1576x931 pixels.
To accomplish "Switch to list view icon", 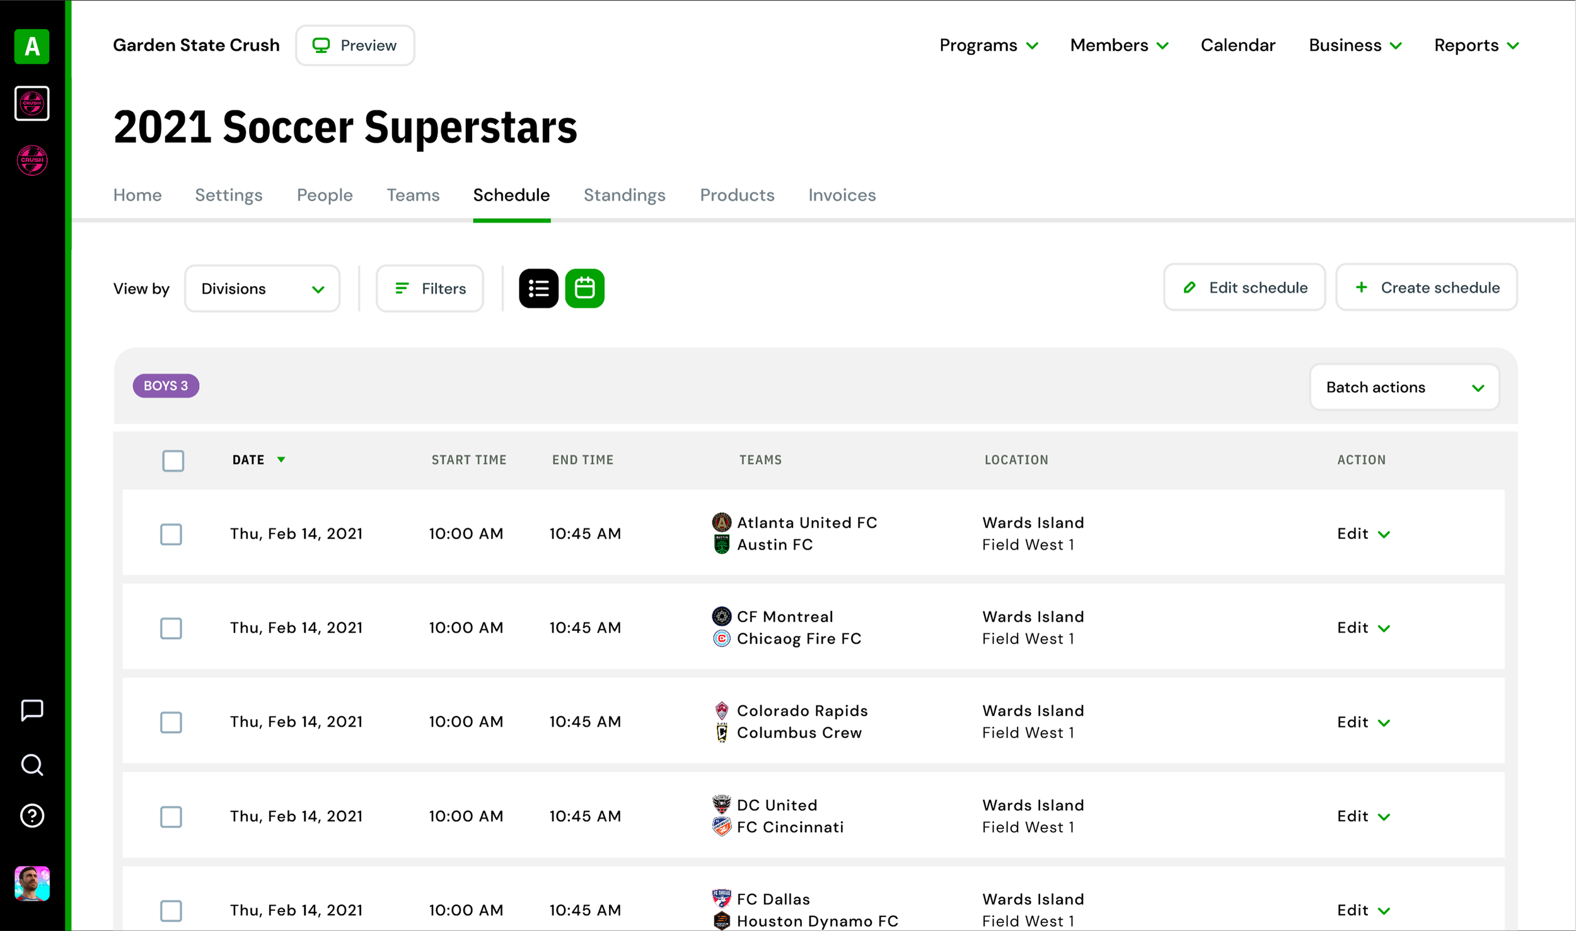I will [x=538, y=289].
